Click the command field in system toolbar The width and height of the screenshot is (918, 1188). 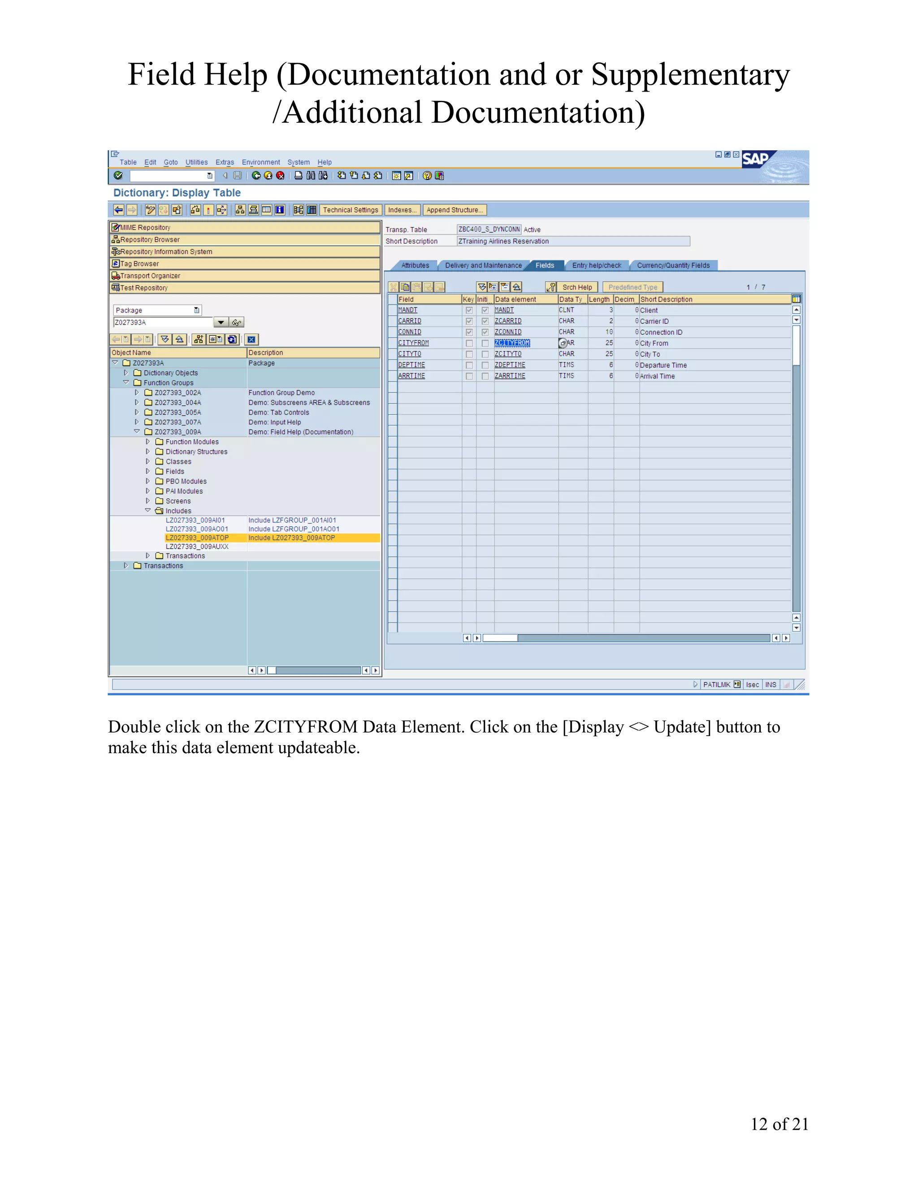172,176
